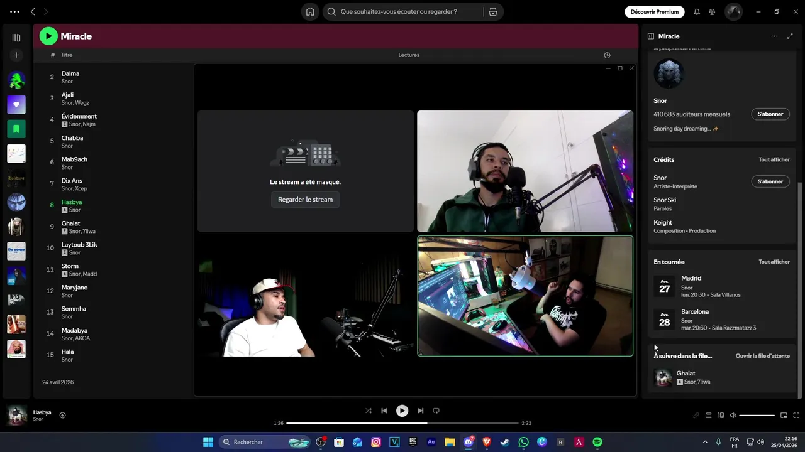The width and height of the screenshot is (805, 452).
Task: Open the Barcelona tour date
Action: tap(721, 320)
